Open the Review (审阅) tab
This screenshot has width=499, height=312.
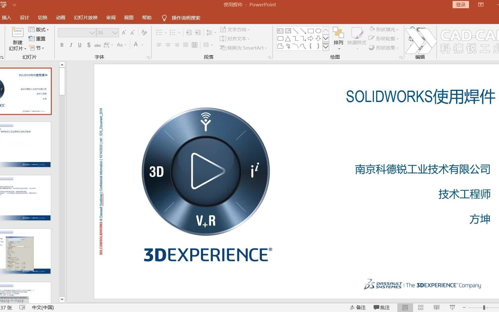coord(111,18)
